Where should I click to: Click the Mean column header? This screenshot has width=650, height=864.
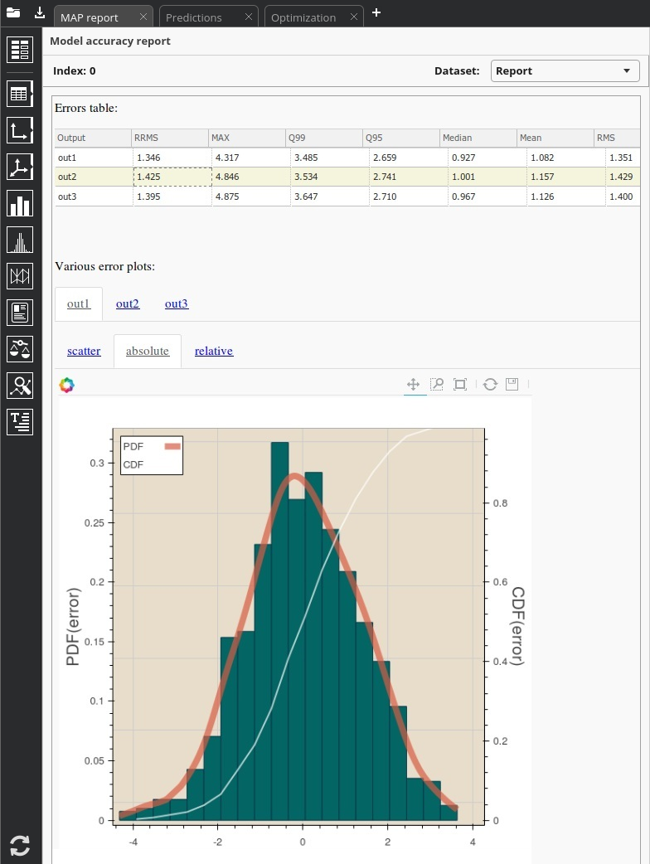tap(555, 138)
